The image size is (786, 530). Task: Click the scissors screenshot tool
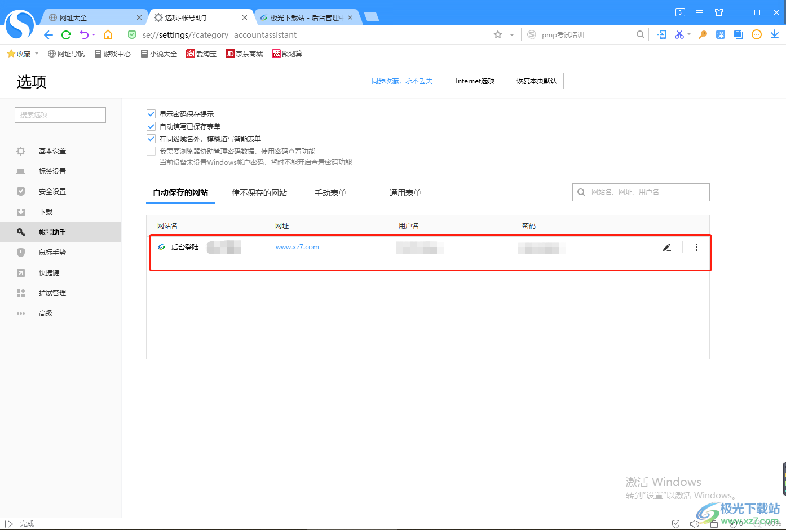pyautogui.click(x=679, y=34)
